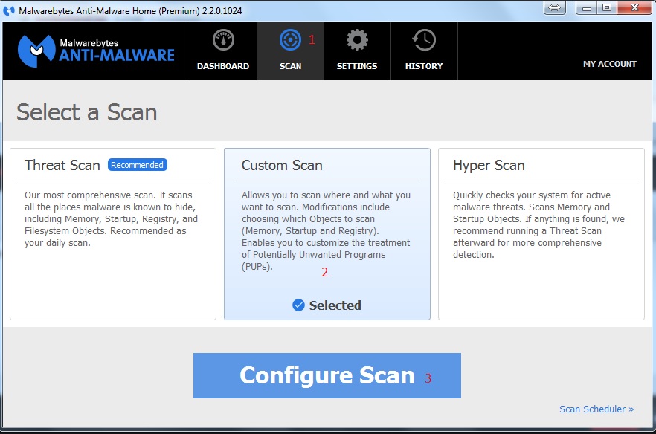Click the app icon in title bar
The height and width of the screenshot is (434, 656).
point(10,11)
